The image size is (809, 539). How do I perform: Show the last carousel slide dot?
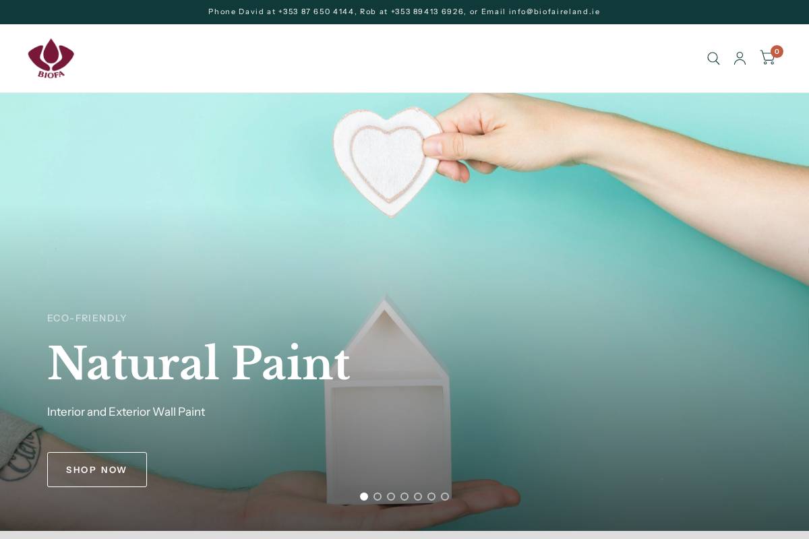445,497
